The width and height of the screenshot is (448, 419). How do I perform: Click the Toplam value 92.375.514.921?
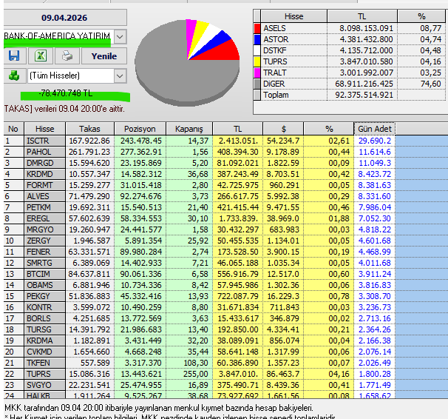(364, 95)
